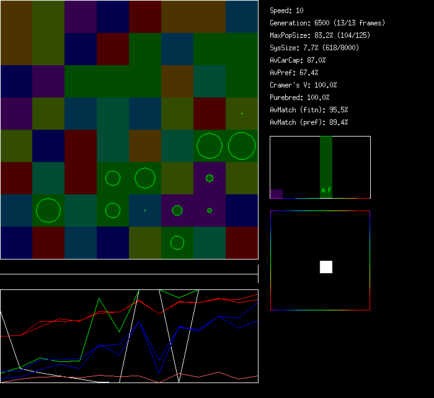Viewport: 434px width, 398px height.
Task: Click the circle in the grid's bottom row
Action: 177,242
